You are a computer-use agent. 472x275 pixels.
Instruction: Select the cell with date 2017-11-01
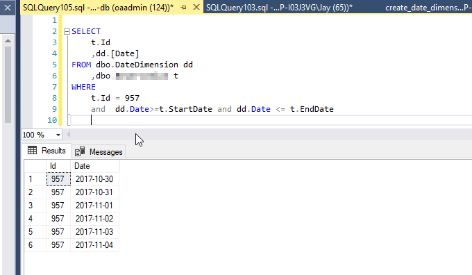click(x=95, y=206)
